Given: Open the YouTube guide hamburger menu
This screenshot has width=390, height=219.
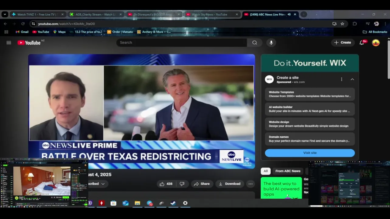Looking at the screenshot, I should click(x=9, y=43).
